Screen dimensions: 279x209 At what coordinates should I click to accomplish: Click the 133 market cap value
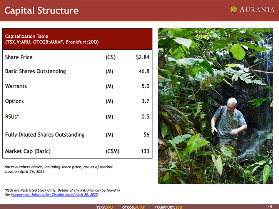[145, 151]
